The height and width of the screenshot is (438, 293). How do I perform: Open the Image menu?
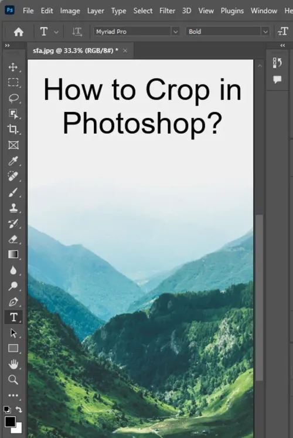(x=70, y=11)
